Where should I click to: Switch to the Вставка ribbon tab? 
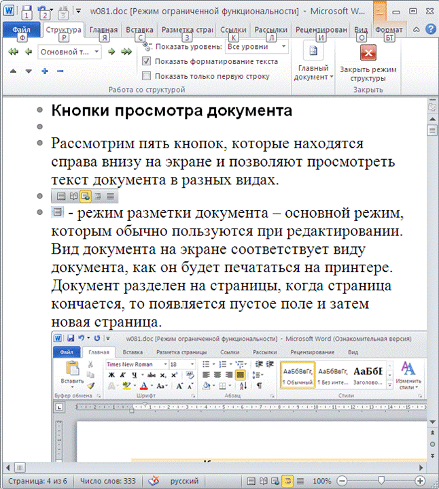[139, 30]
